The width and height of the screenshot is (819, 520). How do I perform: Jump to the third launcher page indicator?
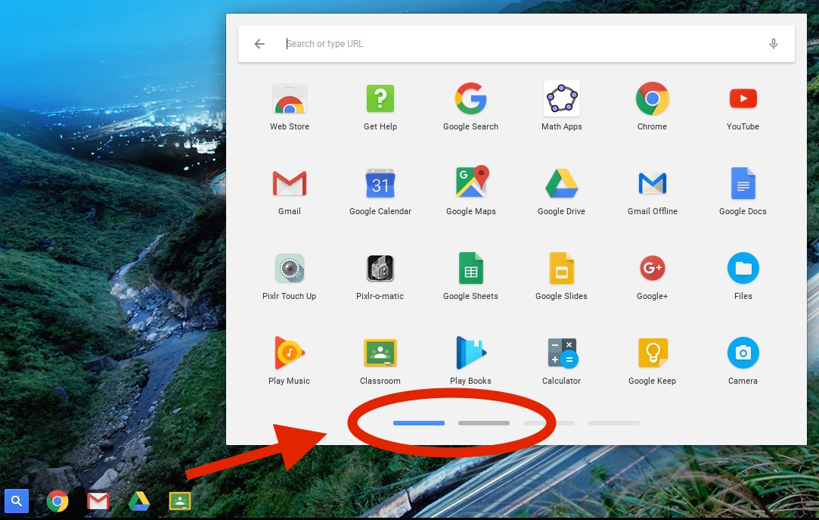click(x=549, y=423)
